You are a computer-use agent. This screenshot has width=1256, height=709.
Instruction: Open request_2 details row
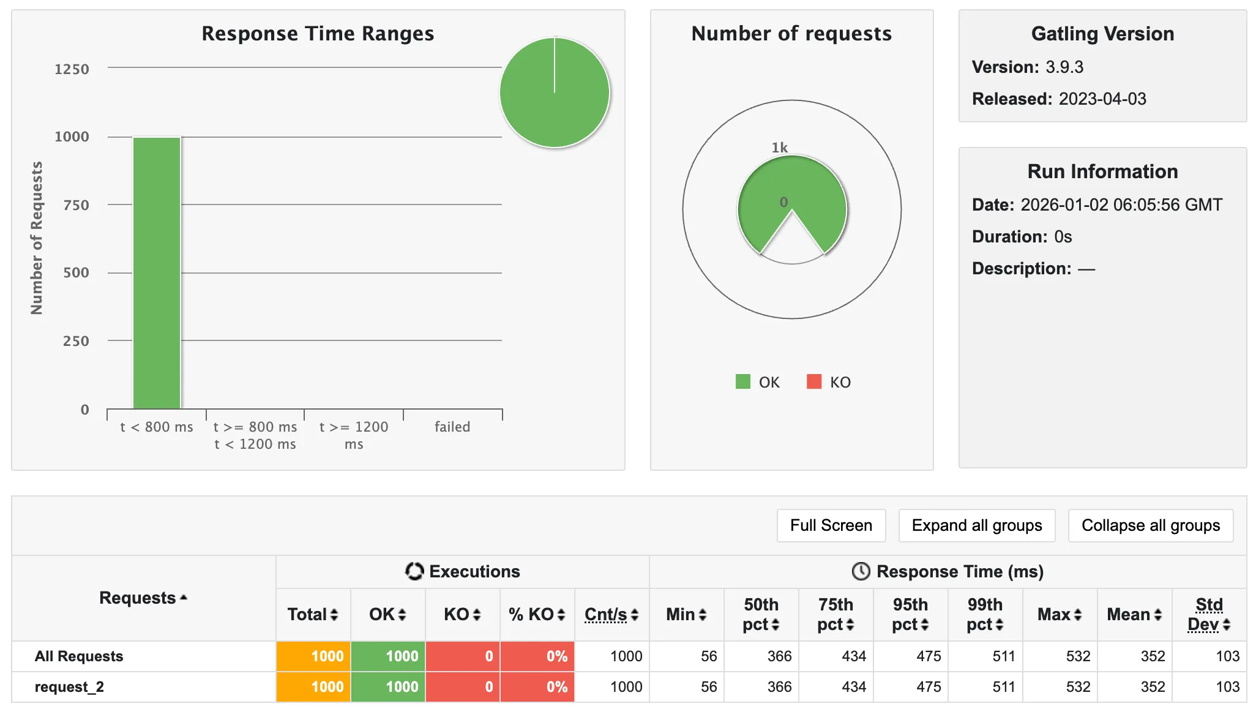click(x=69, y=687)
